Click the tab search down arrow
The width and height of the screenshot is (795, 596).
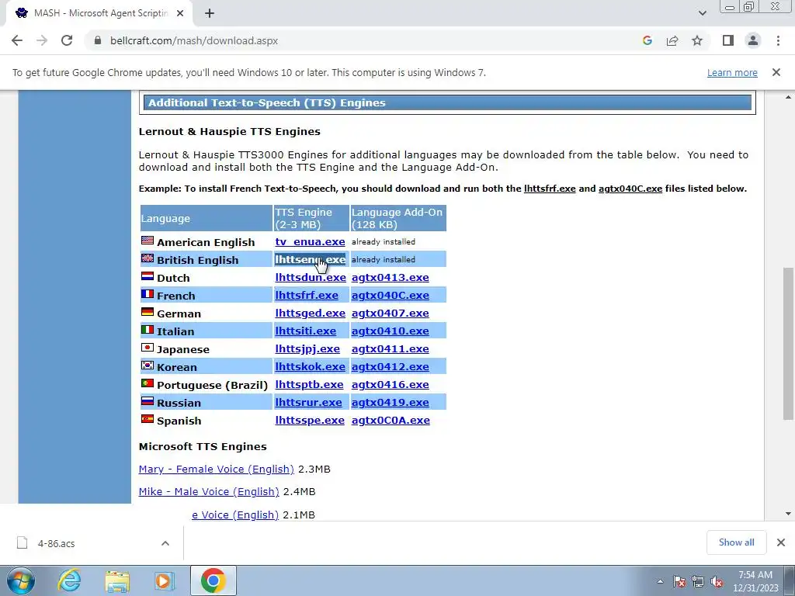[x=702, y=13]
